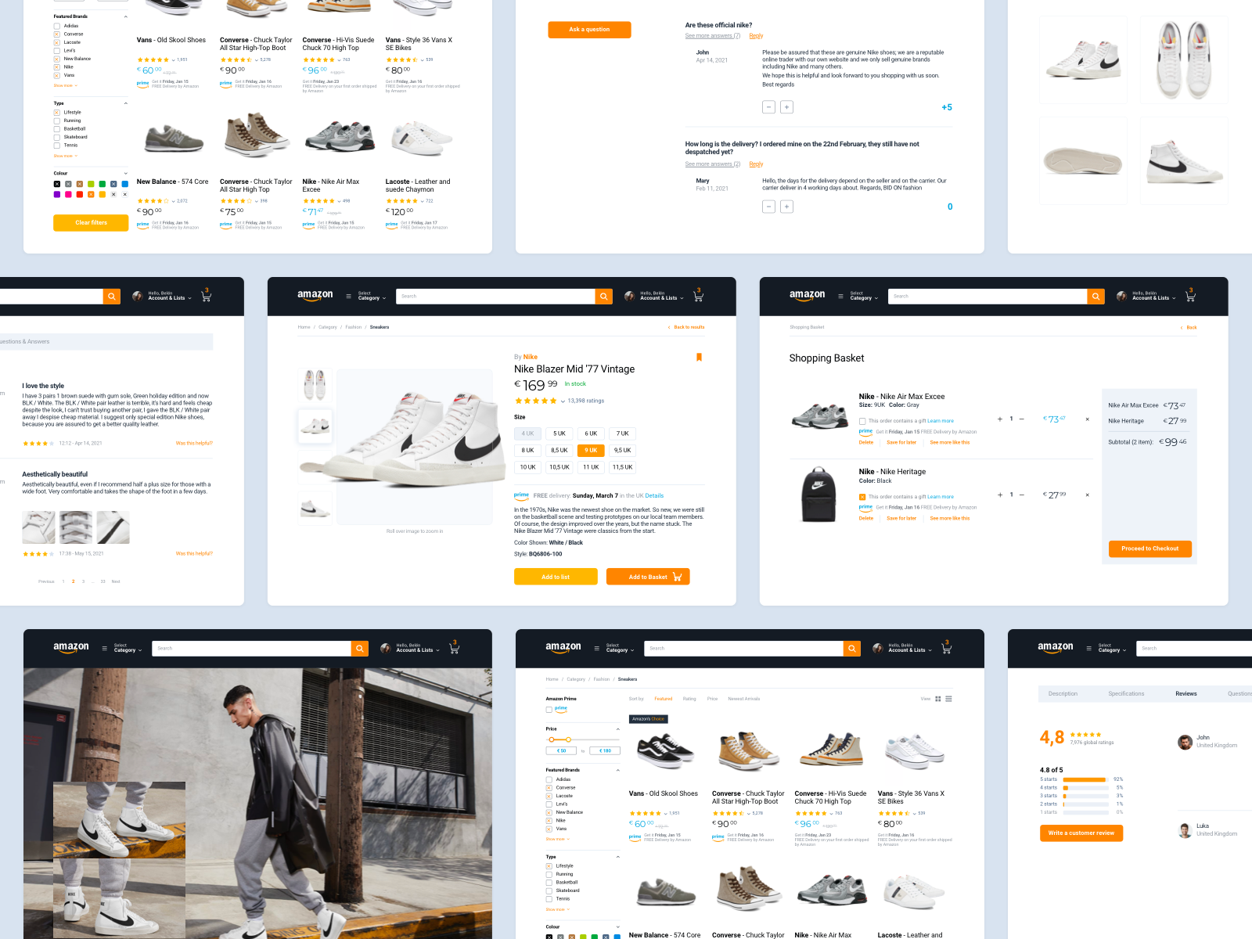
Task: Switch to the Specifications tab
Action: [x=1127, y=693]
